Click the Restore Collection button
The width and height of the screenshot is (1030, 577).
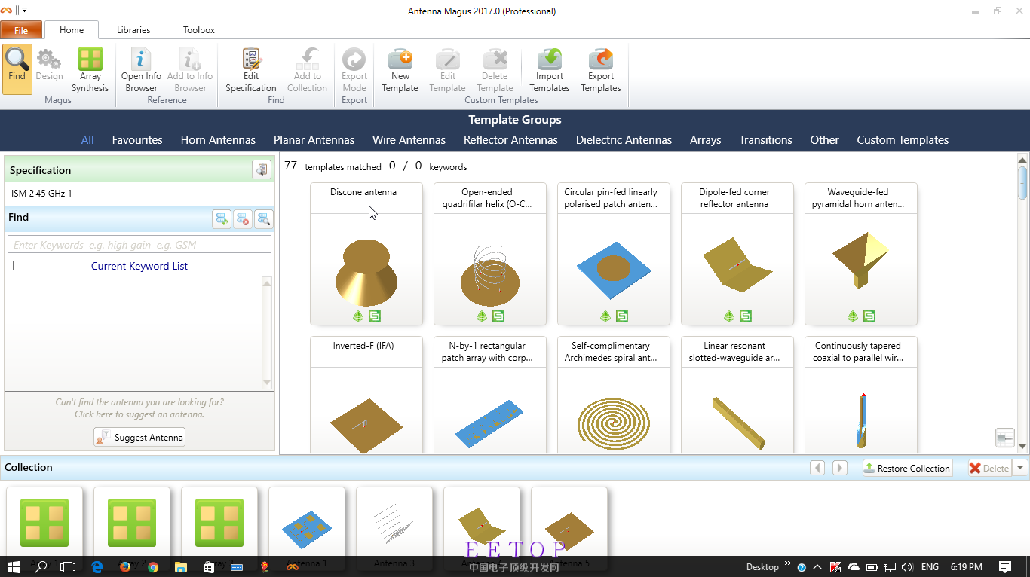click(x=907, y=468)
